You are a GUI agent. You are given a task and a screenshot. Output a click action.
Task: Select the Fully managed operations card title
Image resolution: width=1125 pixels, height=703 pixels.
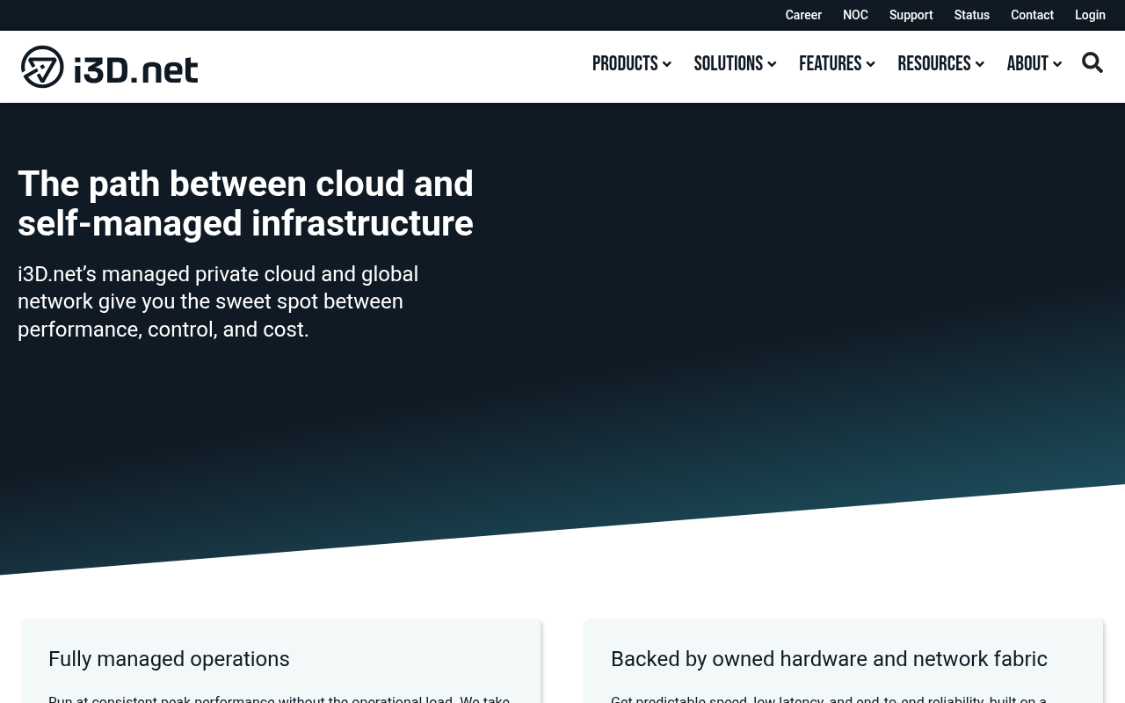[169, 659]
